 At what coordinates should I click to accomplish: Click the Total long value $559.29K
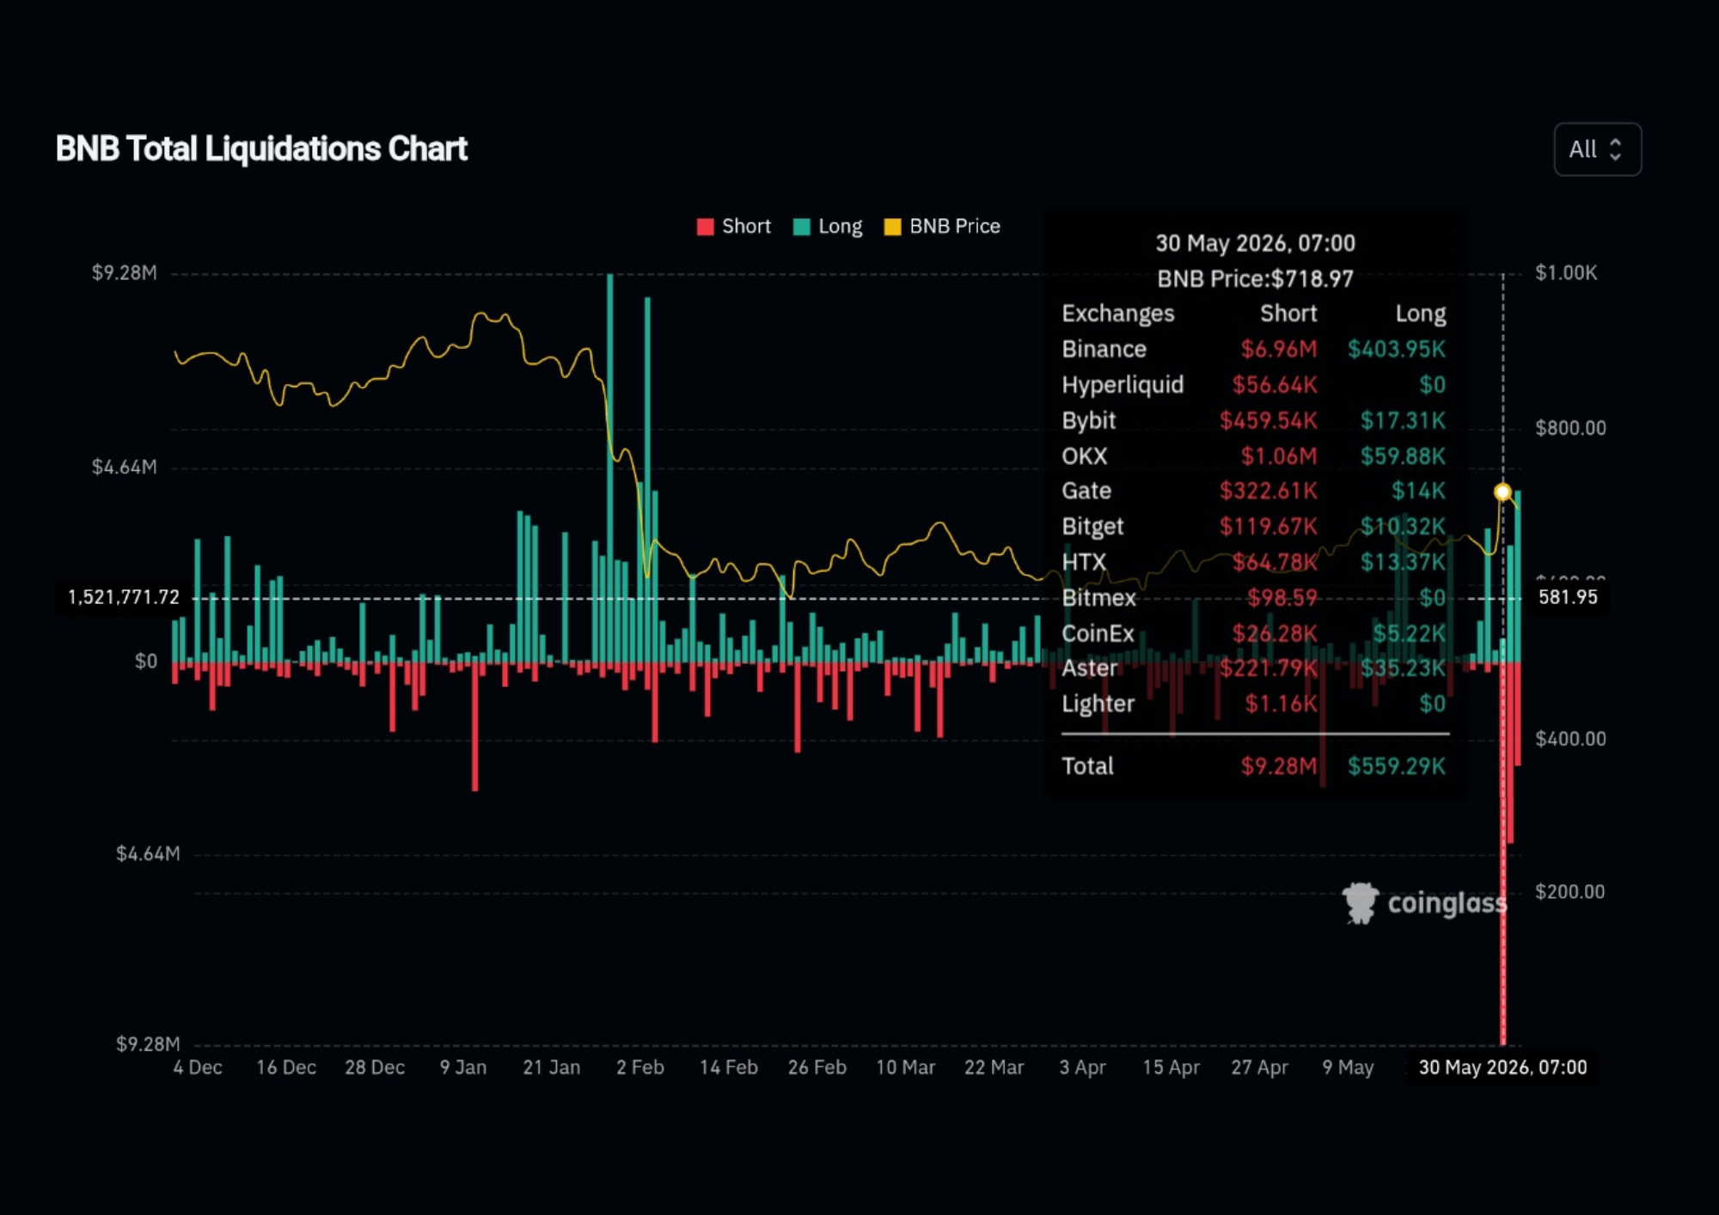click(1397, 766)
